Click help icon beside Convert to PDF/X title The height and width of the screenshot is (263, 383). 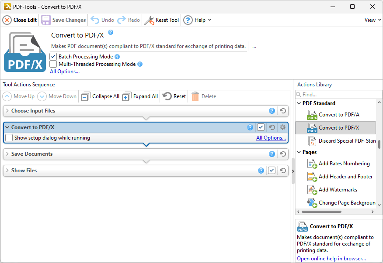111,32
